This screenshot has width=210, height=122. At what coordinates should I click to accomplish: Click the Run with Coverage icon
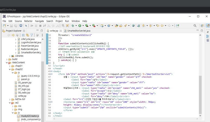87,26
